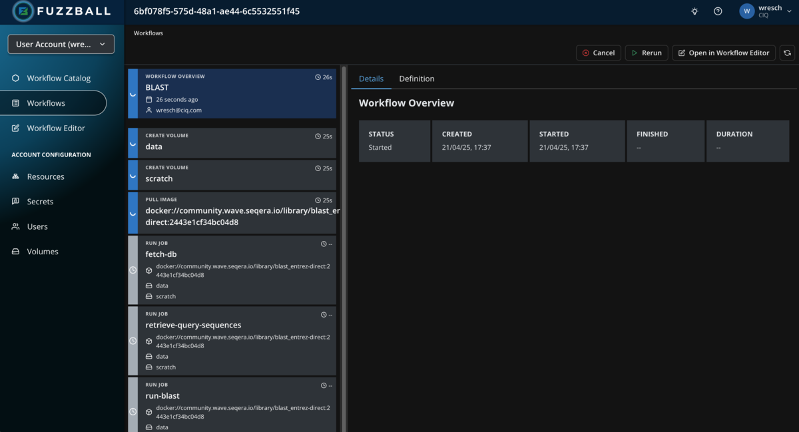
Task: Click the fetch-db run job card
Action: (x=233, y=270)
